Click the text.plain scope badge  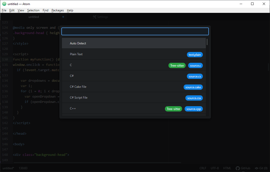[195, 55]
